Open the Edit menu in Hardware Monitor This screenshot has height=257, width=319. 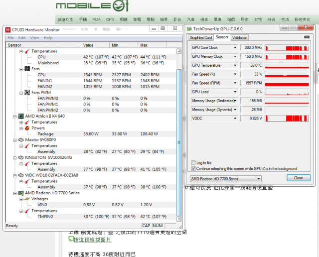(22, 38)
